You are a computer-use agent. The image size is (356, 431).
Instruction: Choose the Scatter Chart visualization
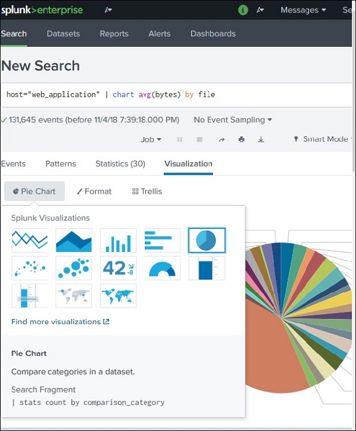[30, 268]
